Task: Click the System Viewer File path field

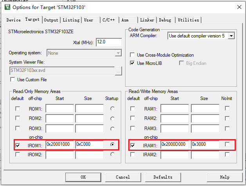Action: (x=62, y=71)
